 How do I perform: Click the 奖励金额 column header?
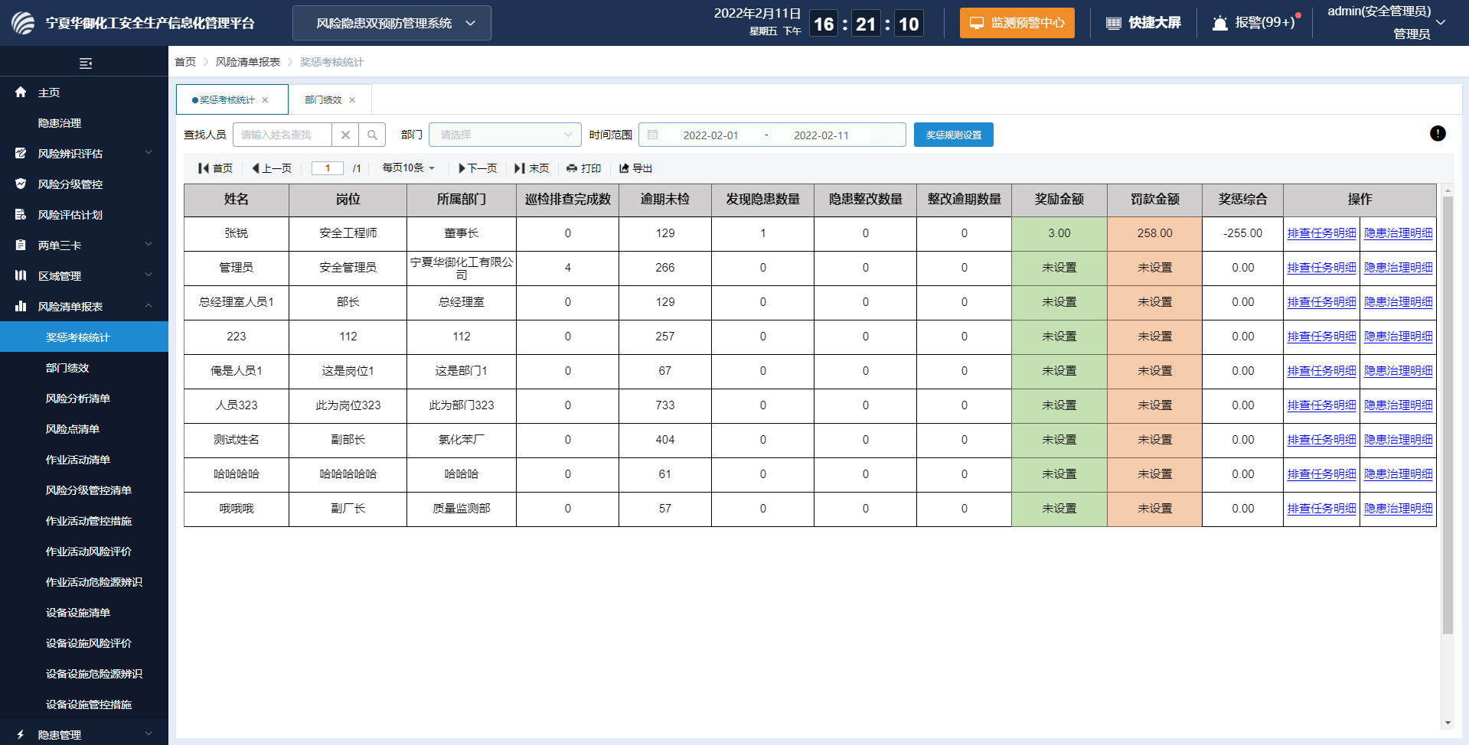click(1059, 200)
